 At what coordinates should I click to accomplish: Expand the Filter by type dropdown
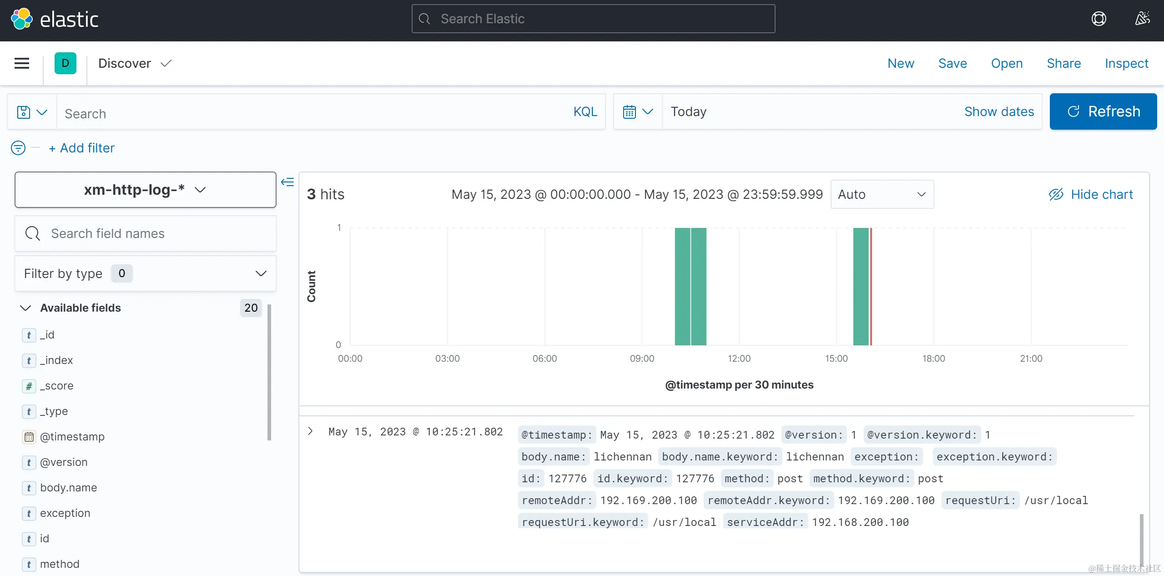[x=145, y=273]
